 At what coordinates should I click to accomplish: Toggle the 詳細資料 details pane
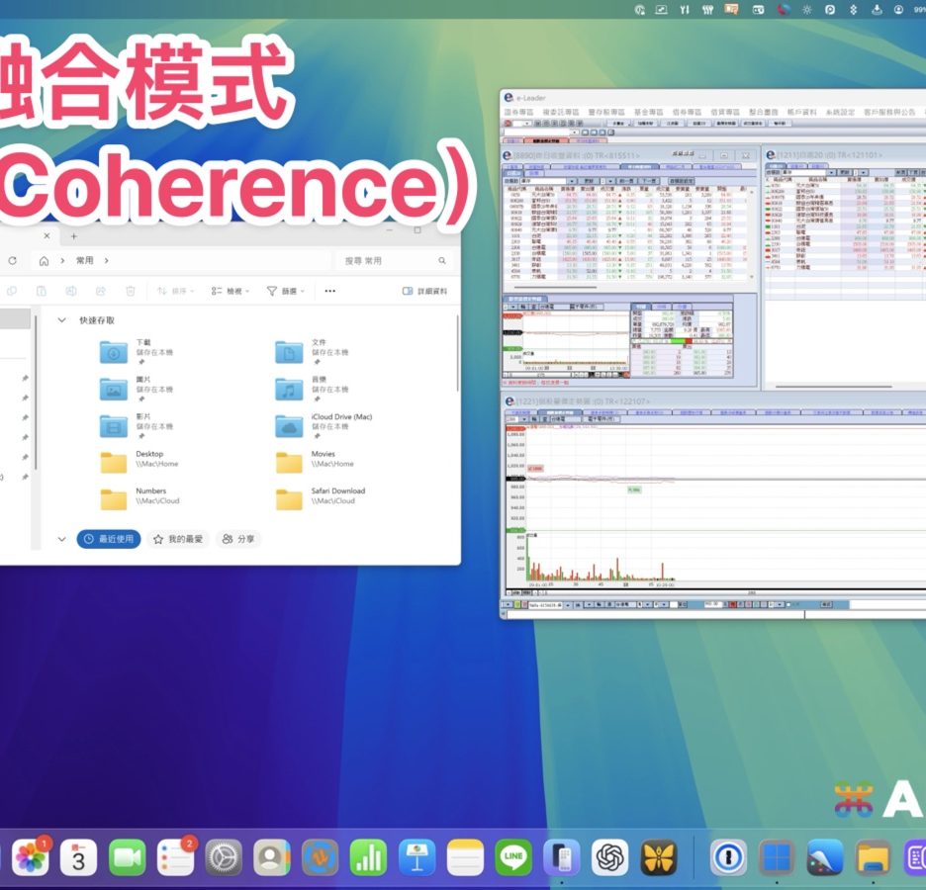pos(424,292)
